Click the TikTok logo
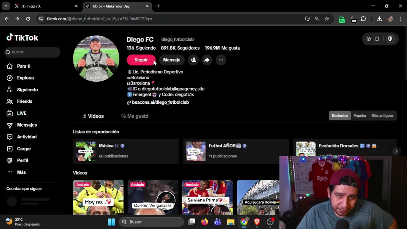Image resolution: width=407 pixels, height=229 pixels. (22, 38)
